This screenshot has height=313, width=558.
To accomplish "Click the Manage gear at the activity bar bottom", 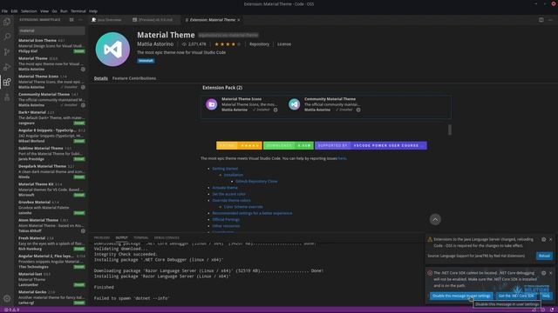I will click(7, 298).
